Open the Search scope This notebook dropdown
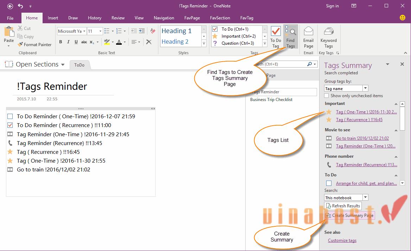 click(x=365, y=197)
